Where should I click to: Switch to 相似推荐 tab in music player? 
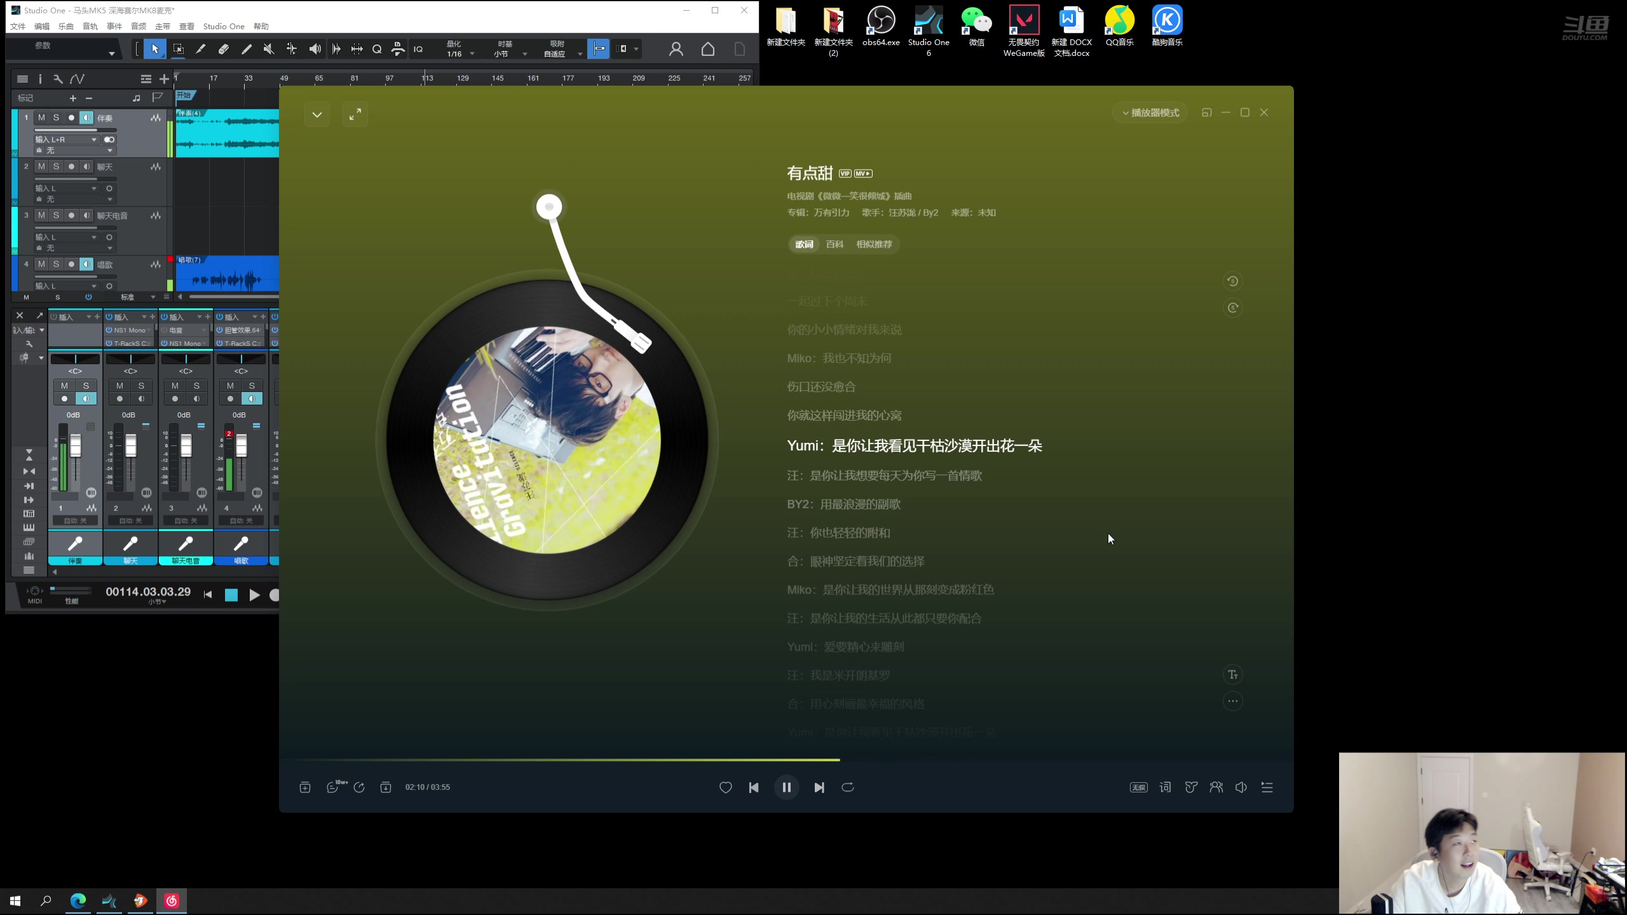tap(874, 244)
